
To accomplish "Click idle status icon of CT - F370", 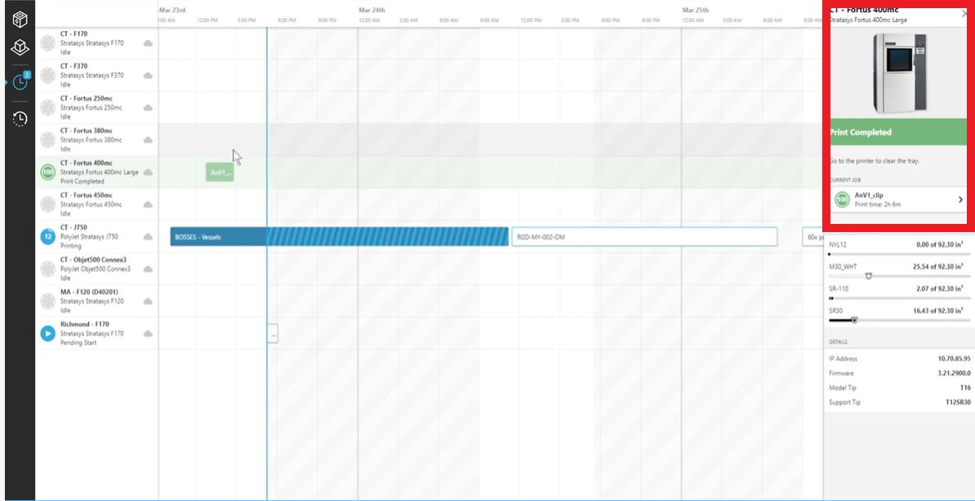I will [48, 75].
